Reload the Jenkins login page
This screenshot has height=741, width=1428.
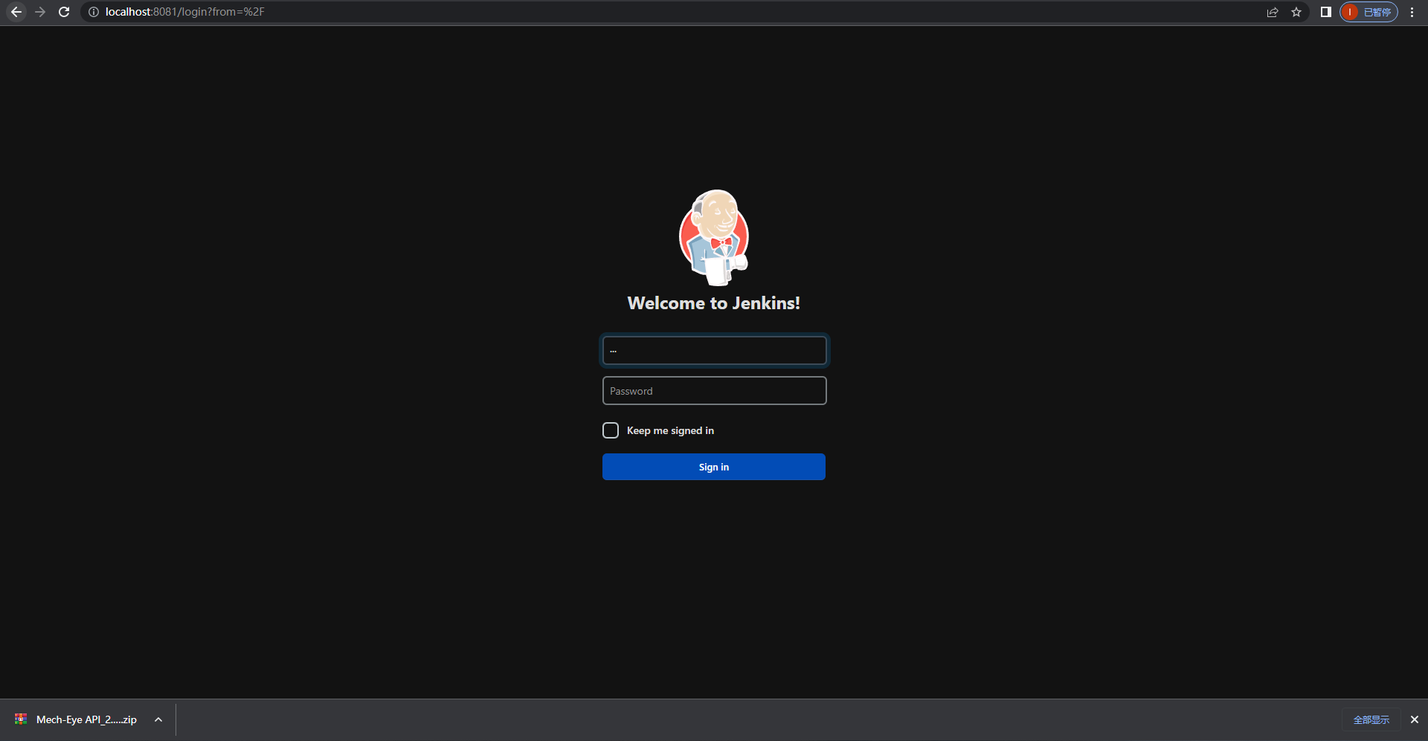click(x=64, y=12)
